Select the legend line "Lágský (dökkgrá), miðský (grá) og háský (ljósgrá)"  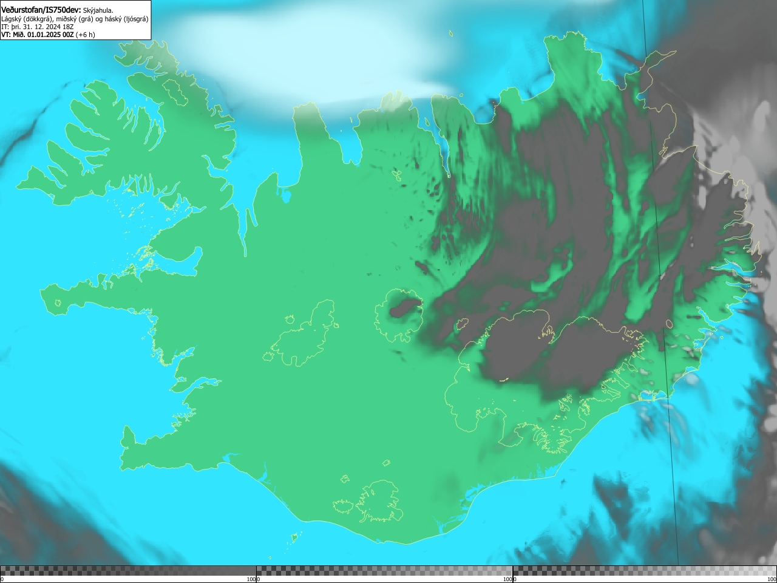point(75,19)
